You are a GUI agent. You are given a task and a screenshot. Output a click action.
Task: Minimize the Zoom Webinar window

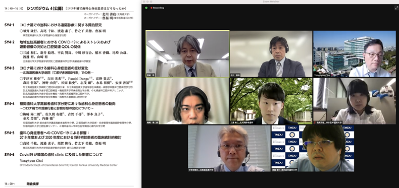coord(147,2)
